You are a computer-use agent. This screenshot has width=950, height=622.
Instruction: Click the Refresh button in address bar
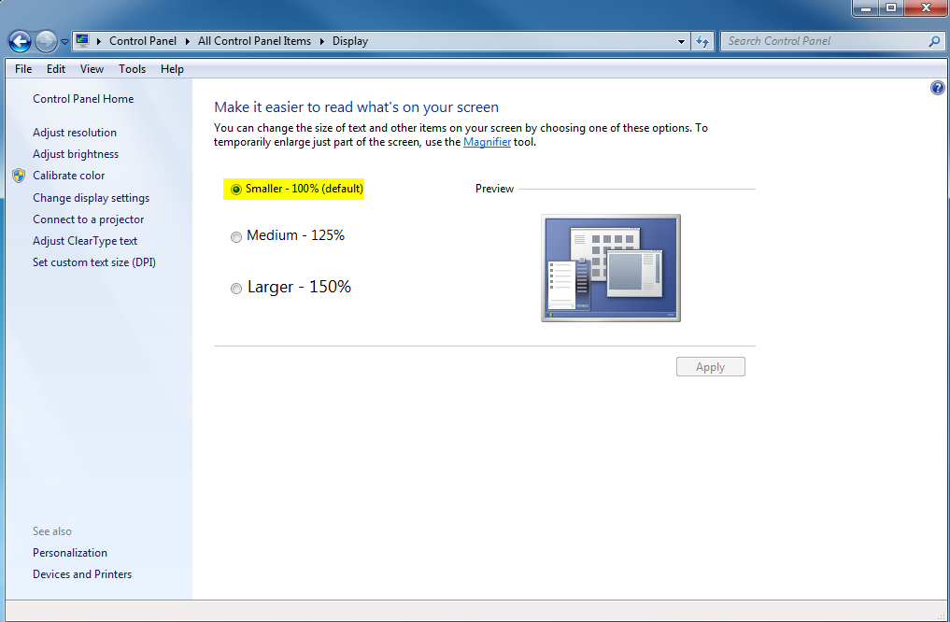click(x=702, y=41)
